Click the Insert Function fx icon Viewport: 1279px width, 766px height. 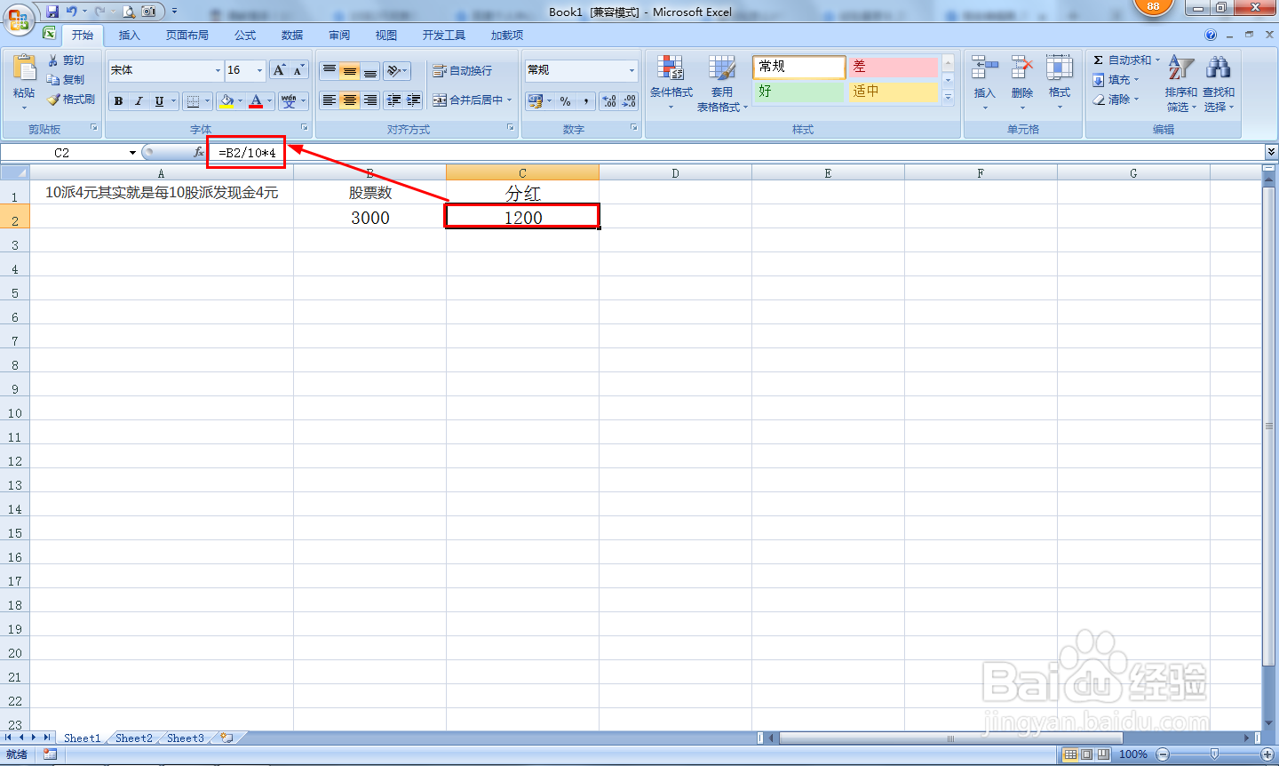[199, 153]
